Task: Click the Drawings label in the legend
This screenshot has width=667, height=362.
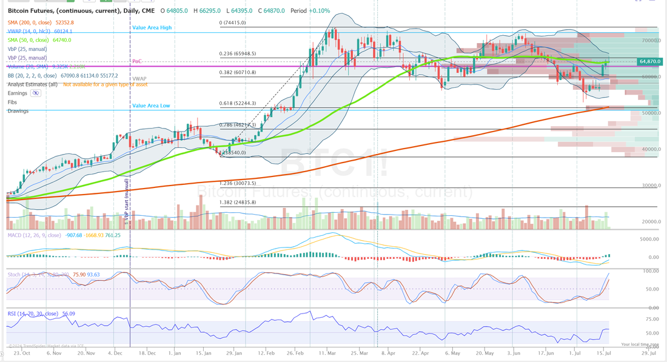Action: 18,111
